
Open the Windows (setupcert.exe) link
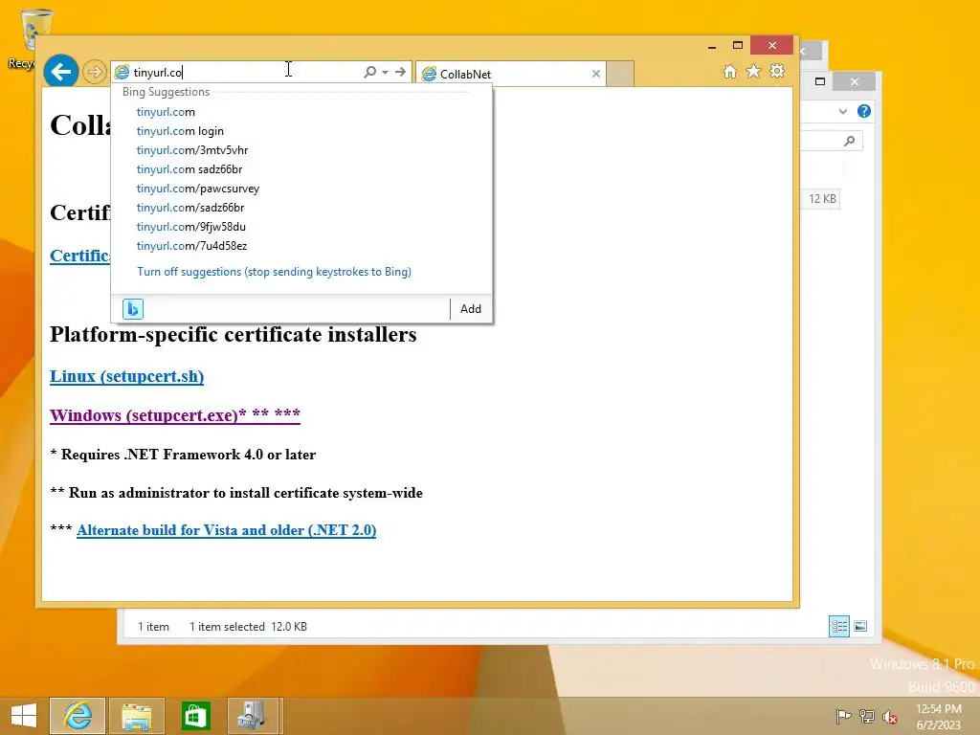click(175, 415)
